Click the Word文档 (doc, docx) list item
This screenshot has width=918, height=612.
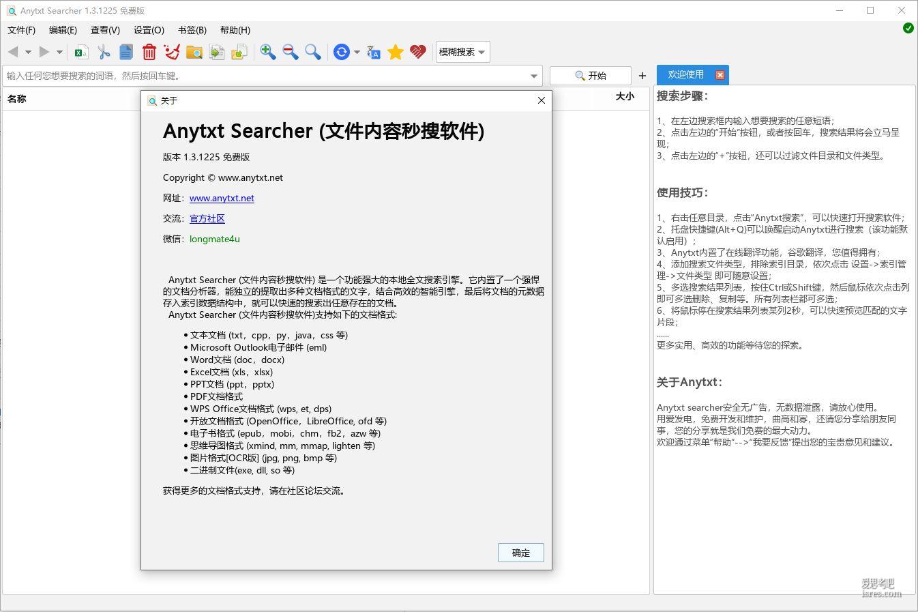click(237, 360)
